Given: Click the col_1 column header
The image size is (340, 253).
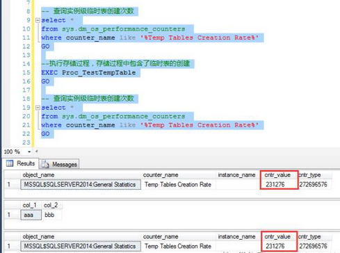Looking at the screenshot, I should 31,205.
